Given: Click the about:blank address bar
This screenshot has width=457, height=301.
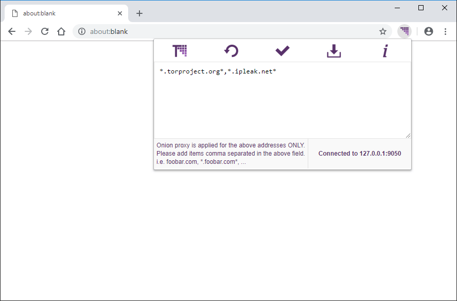Looking at the screenshot, I should coord(232,31).
